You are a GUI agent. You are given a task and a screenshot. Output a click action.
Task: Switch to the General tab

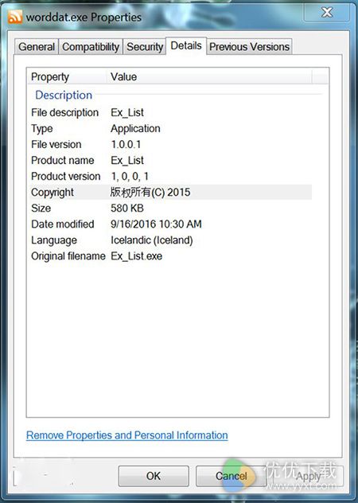pyautogui.click(x=37, y=47)
